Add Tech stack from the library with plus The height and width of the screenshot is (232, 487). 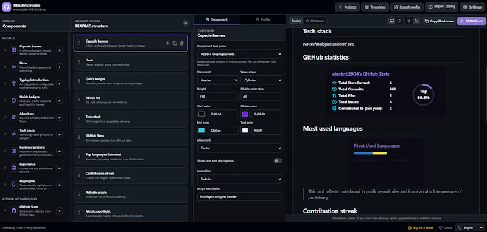click(x=59, y=134)
